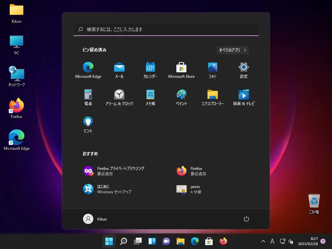Open Task View on the taskbar
The width and height of the screenshot is (332, 249).
pos(138,241)
